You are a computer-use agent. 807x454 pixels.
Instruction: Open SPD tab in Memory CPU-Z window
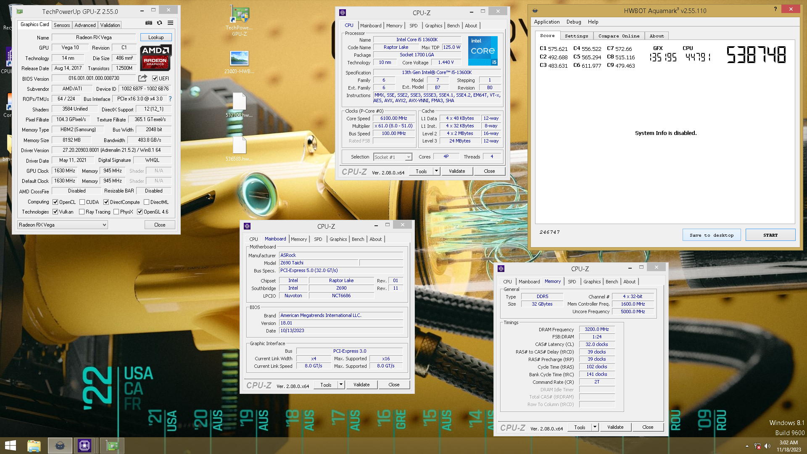[572, 282]
